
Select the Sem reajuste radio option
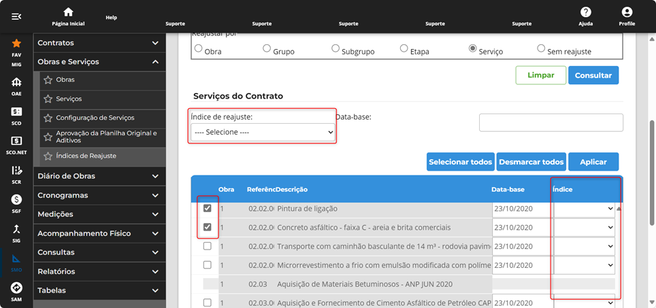click(541, 48)
